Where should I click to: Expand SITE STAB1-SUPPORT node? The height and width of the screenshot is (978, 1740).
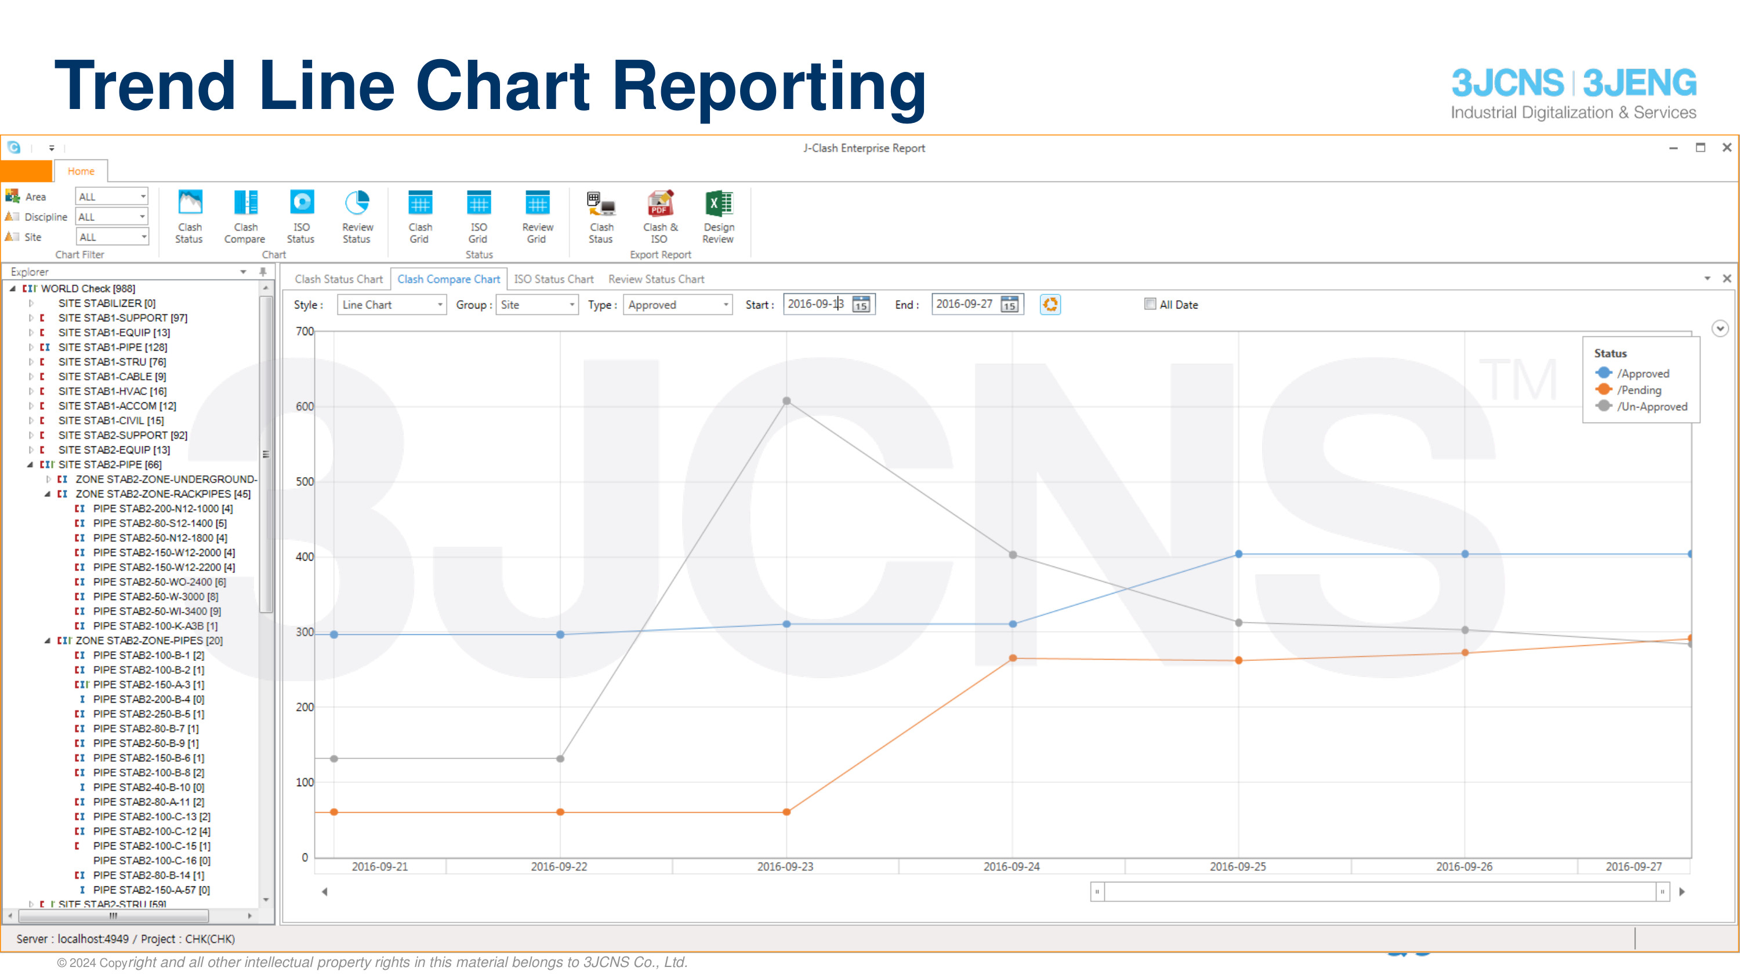(x=30, y=318)
